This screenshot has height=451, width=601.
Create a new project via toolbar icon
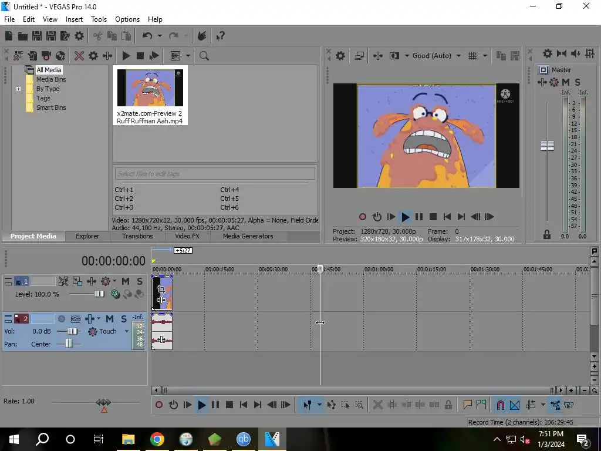pos(8,36)
